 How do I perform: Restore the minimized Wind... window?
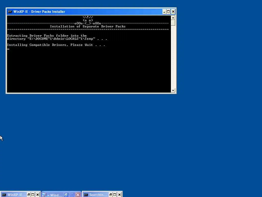click(x=66, y=195)
